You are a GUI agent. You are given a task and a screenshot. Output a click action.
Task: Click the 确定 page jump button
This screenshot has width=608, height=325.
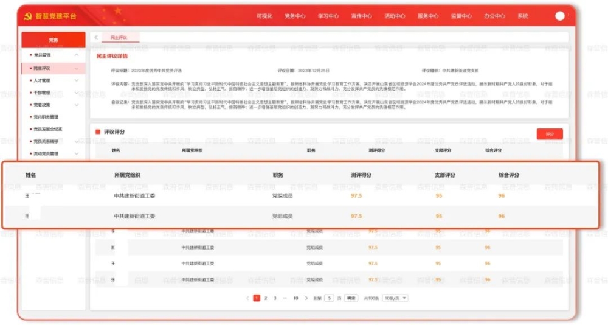pos(351,298)
